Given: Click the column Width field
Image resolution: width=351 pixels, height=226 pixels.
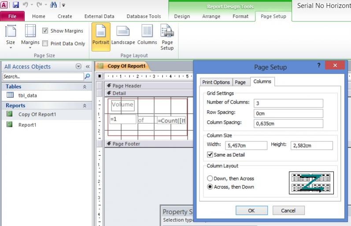Looking at the screenshot, I should point(246,145).
